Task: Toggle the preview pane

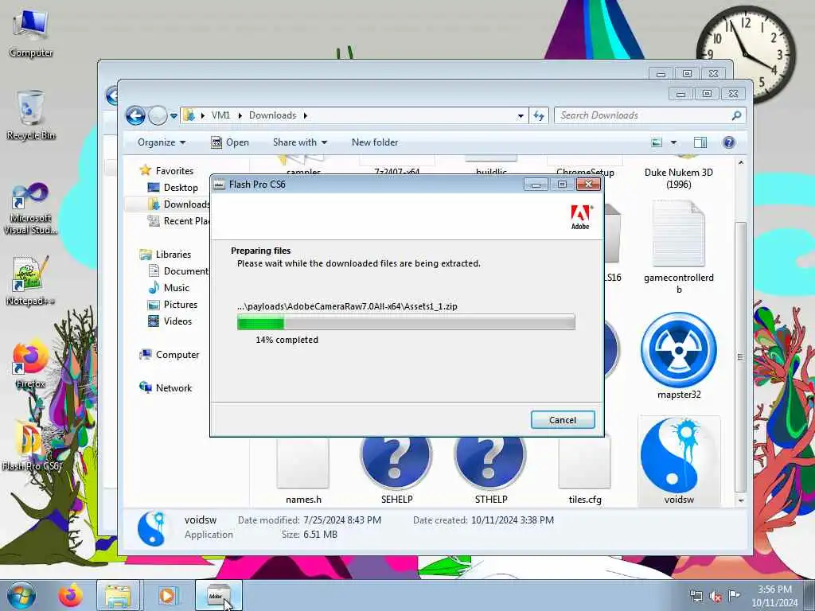Action: coord(700,142)
